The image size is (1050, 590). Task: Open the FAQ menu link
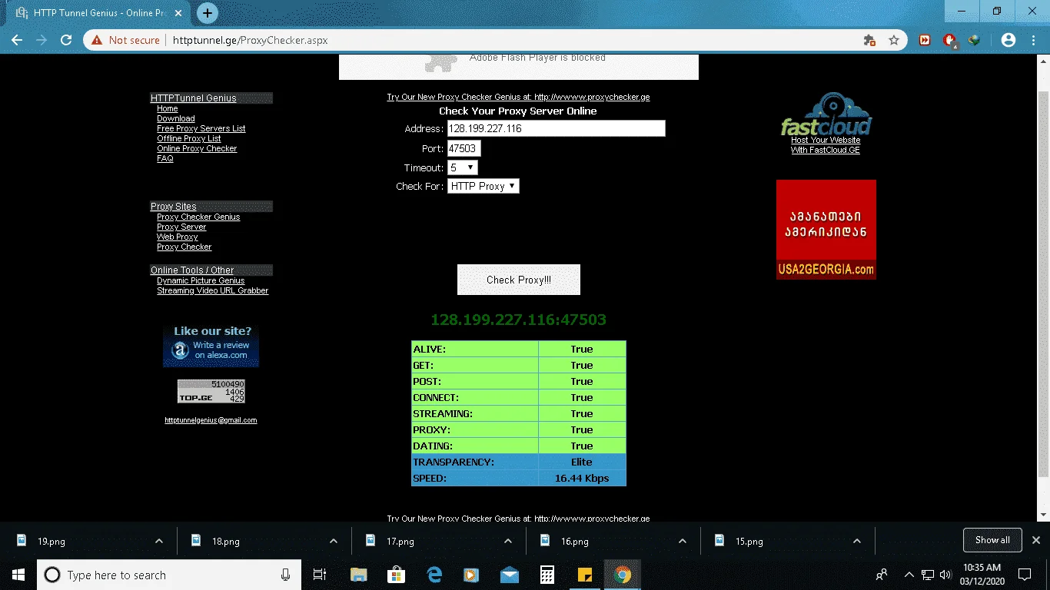165,159
